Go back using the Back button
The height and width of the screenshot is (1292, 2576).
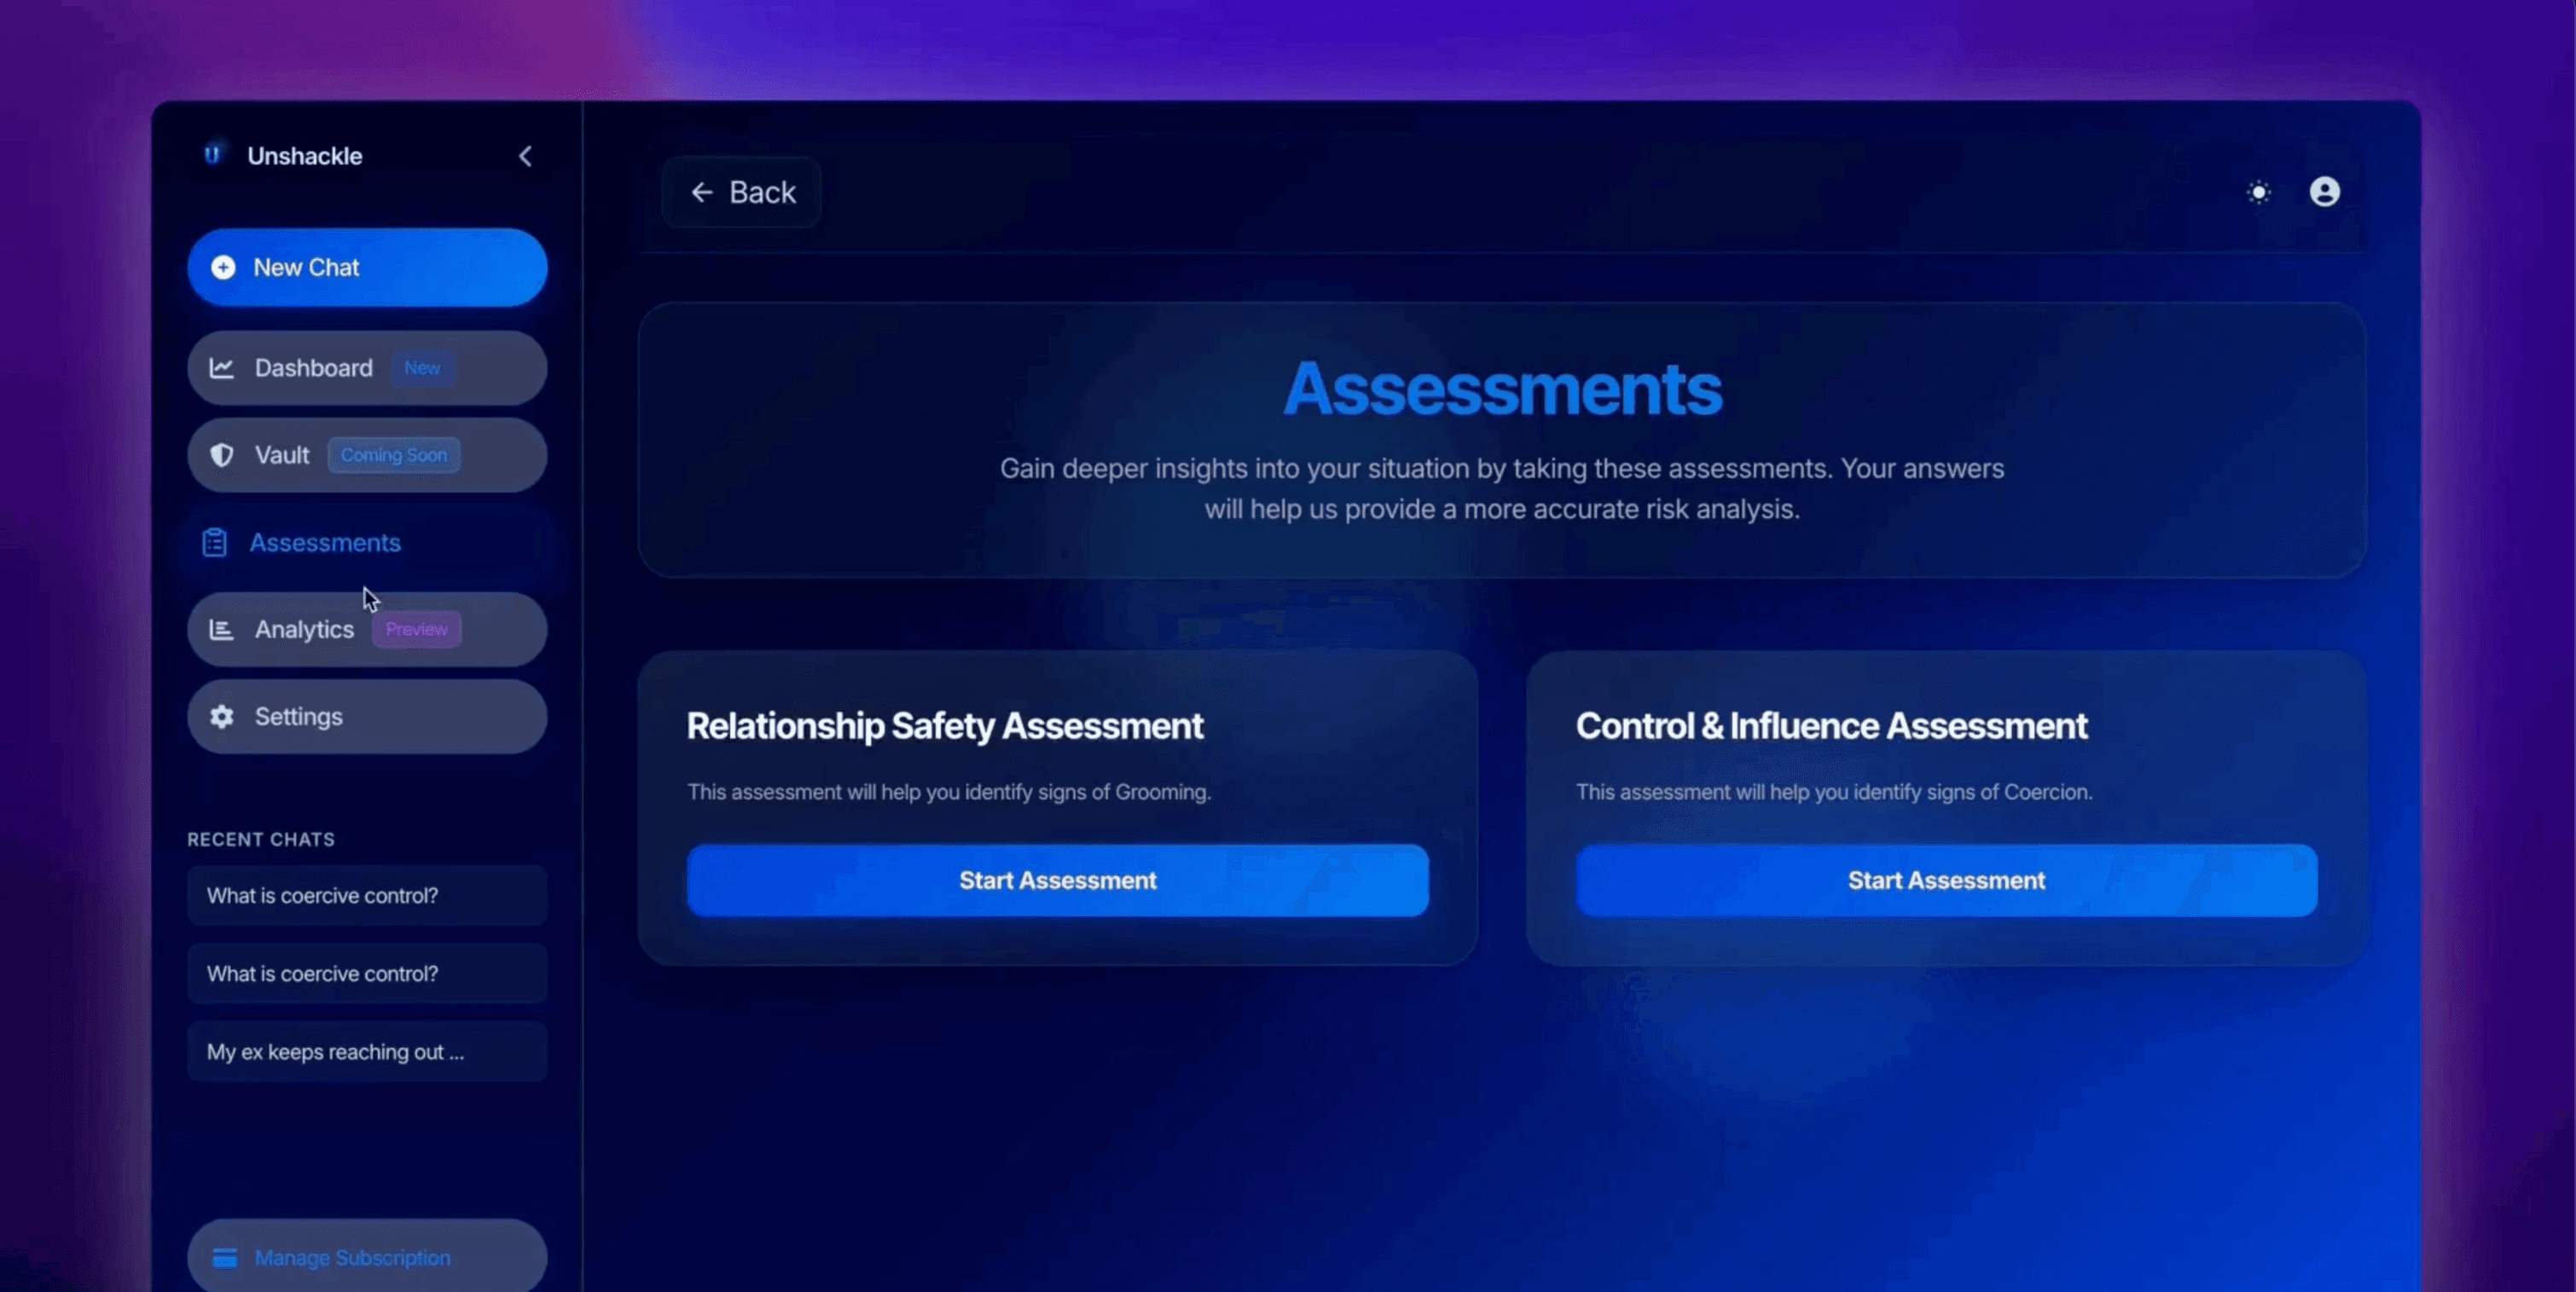742,192
